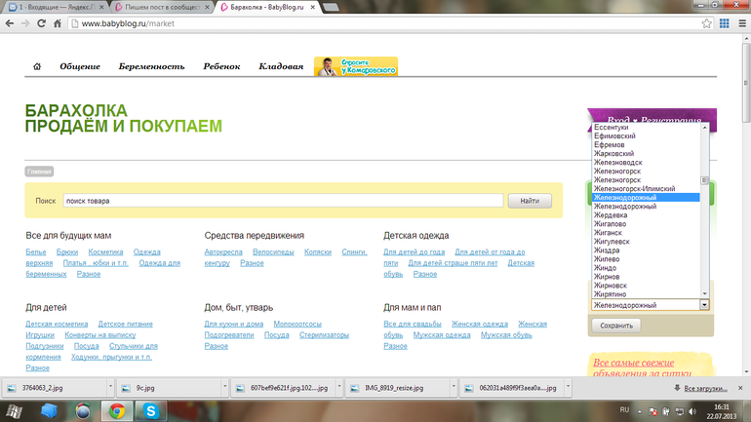This screenshot has height=422, width=751.
Task: Click the Chrome icon in the taskbar
Action: point(116,411)
